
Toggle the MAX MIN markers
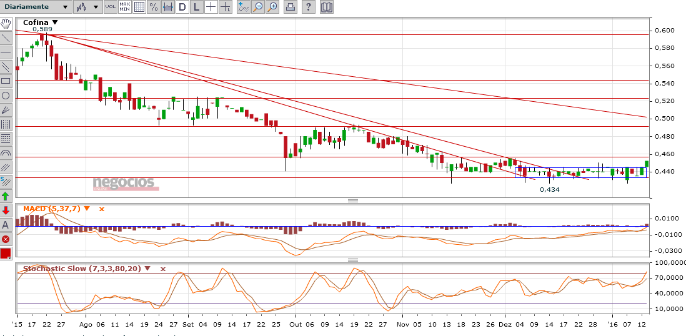click(124, 7)
